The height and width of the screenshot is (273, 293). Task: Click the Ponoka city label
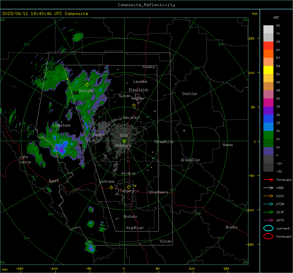148,67
